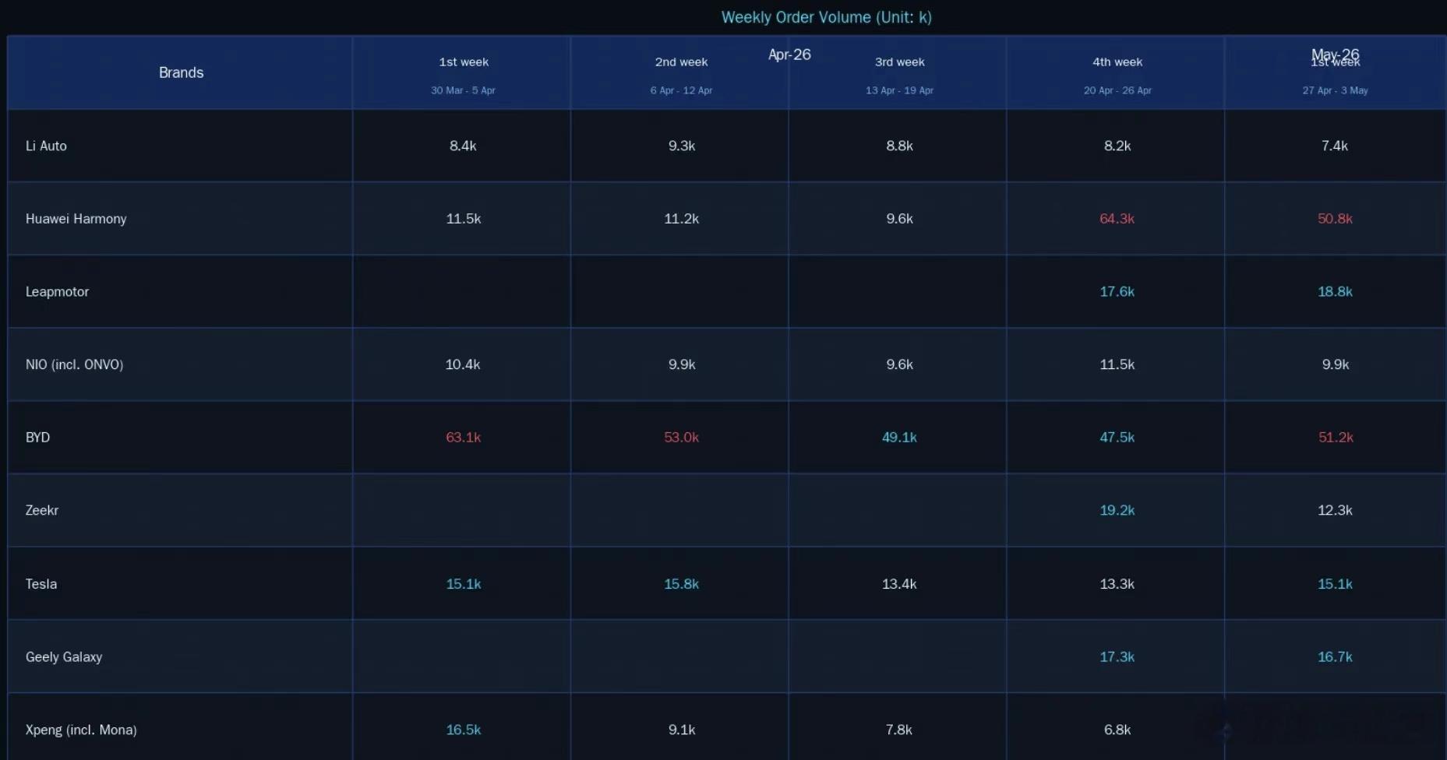
Task: Click the "Xpeng (incl. Mona)" brand label
Action: click(x=81, y=730)
